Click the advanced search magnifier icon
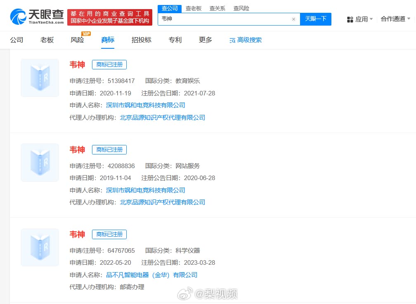Screen dimensions: 416x304 [x=232, y=40]
